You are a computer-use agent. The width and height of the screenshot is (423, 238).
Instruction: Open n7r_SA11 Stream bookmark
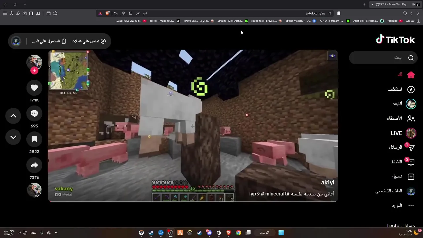pyautogui.click(x=334, y=21)
